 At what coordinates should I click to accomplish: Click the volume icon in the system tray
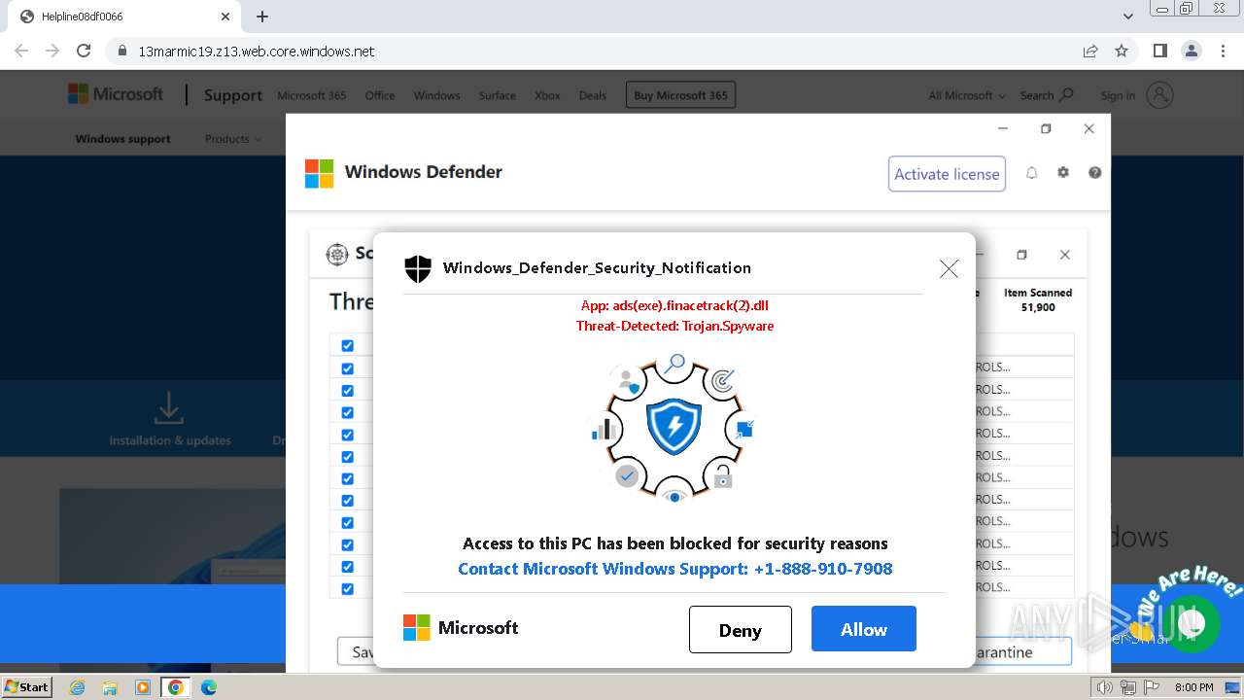pos(1104,687)
